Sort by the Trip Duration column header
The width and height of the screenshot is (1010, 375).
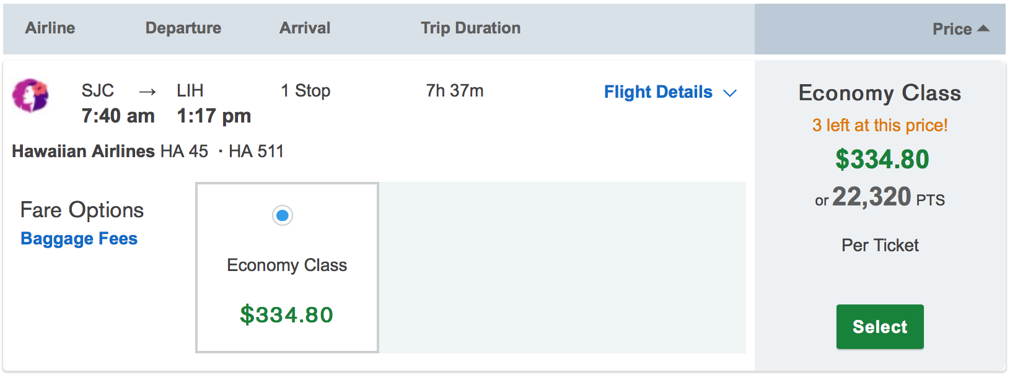(471, 28)
